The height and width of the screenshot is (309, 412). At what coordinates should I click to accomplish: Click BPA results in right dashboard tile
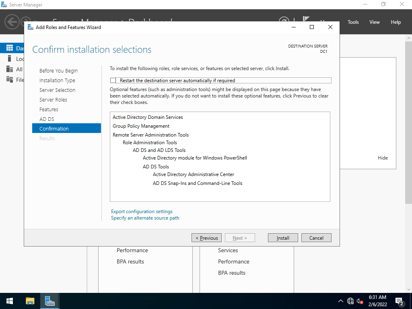click(231, 273)
